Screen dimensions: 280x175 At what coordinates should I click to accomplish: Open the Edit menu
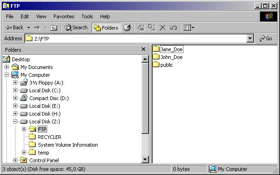click(25, 16)
